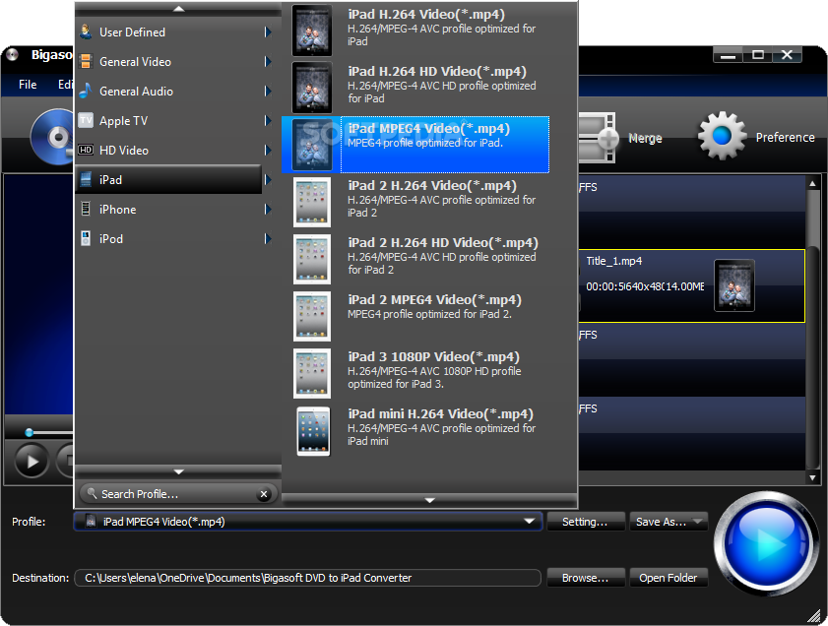Click thumbnail of iPad mini H.264 profile
Viewport: 828px width, 626px height.
pyautogui.click(x=313, y=431)
